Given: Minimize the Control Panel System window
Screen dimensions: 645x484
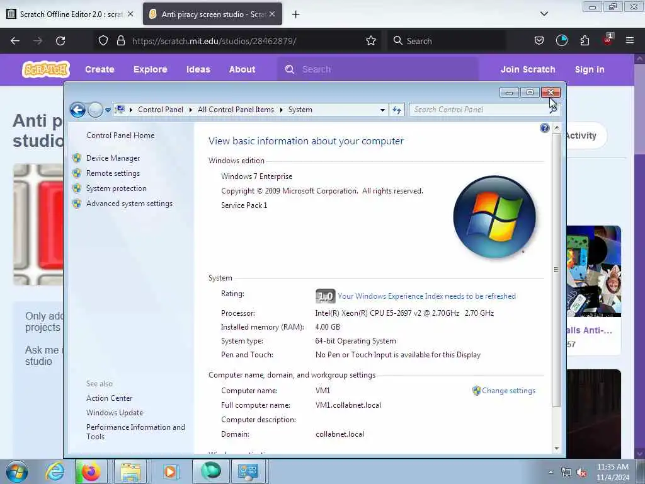Looking at the screenshot, I should (x=509, y=93).
